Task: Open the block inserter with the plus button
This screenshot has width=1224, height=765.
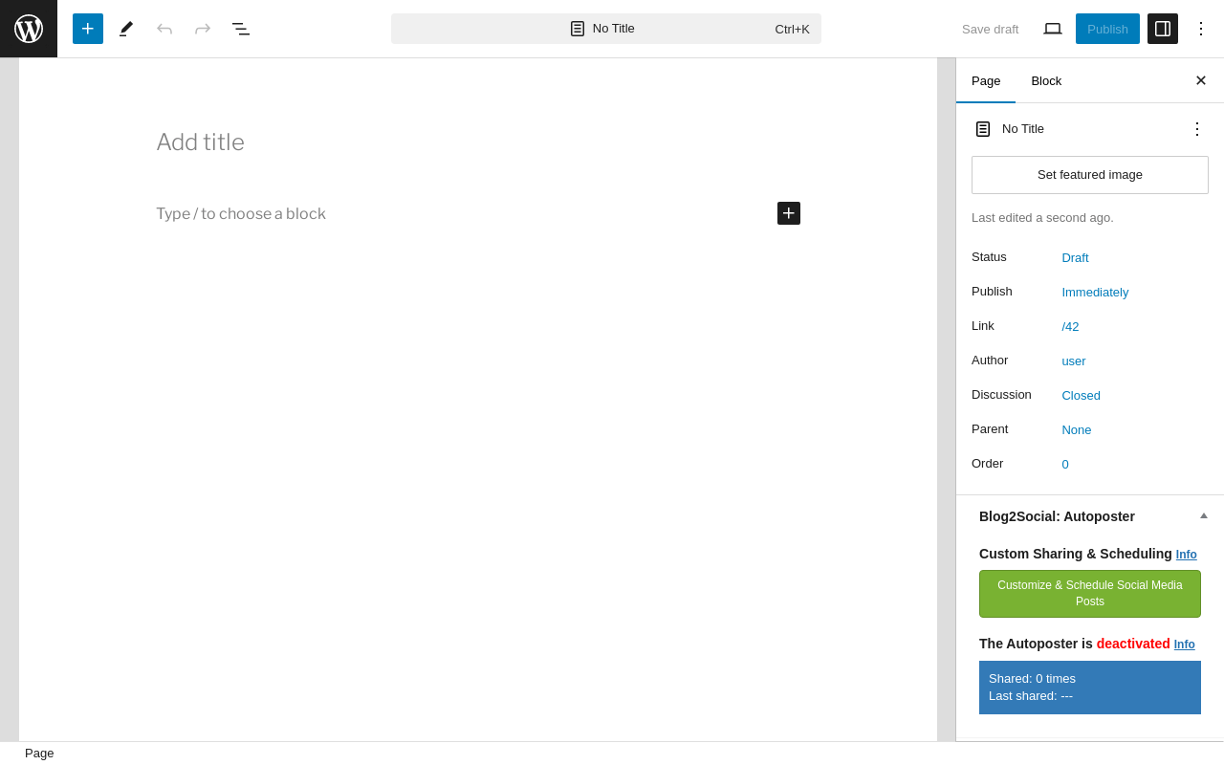Action: (x=88, y=29)
